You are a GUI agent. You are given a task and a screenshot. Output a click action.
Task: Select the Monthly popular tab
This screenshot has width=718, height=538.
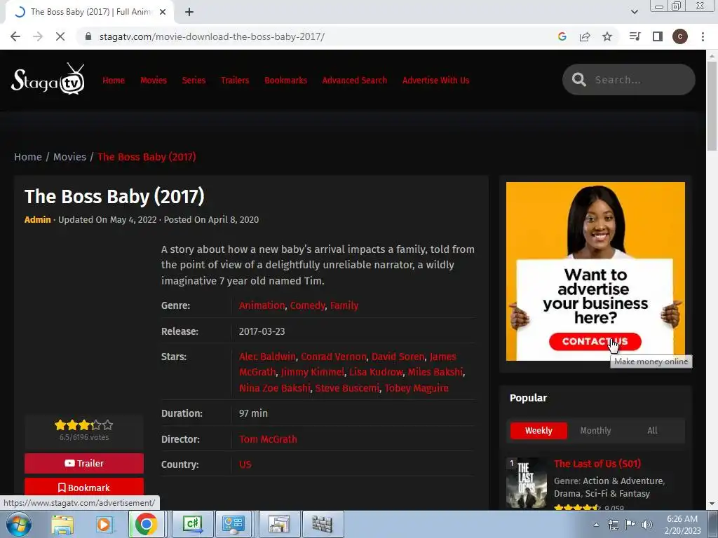coord(595,431)
